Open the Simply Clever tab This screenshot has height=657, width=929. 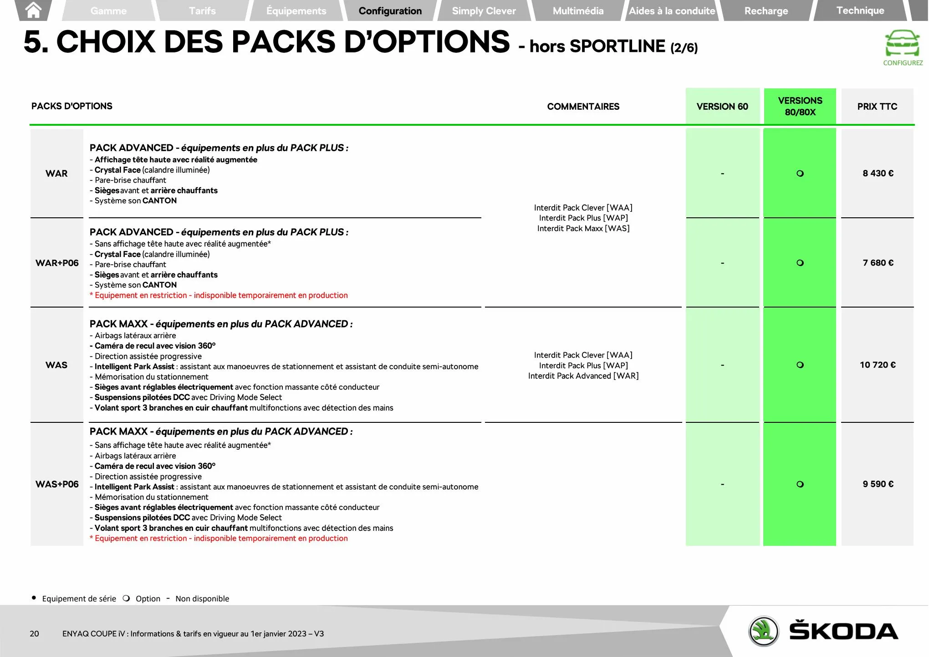pyautogui.click(x=484, y=10)
